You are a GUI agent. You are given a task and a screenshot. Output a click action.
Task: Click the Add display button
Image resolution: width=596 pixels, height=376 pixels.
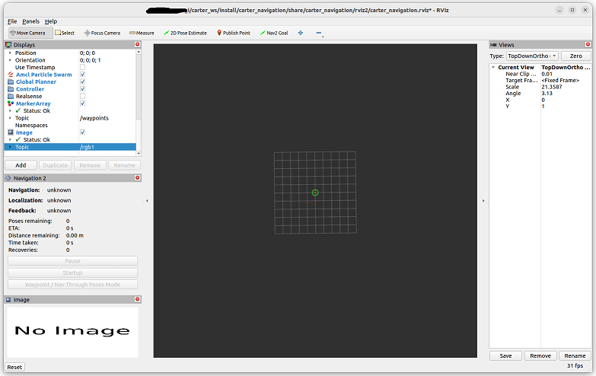(x=21, y=165)
